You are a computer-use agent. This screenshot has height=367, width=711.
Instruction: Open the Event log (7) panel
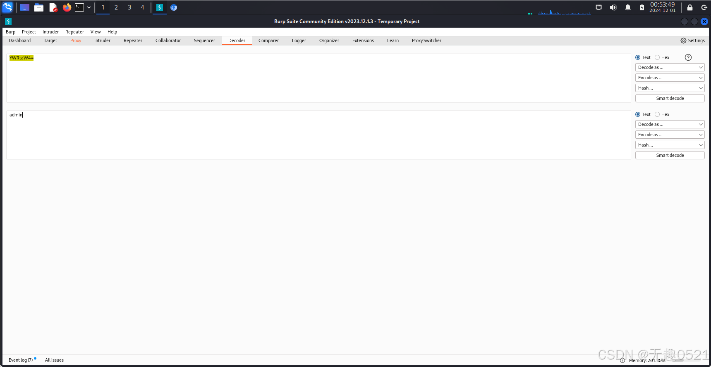pos(21,360)
